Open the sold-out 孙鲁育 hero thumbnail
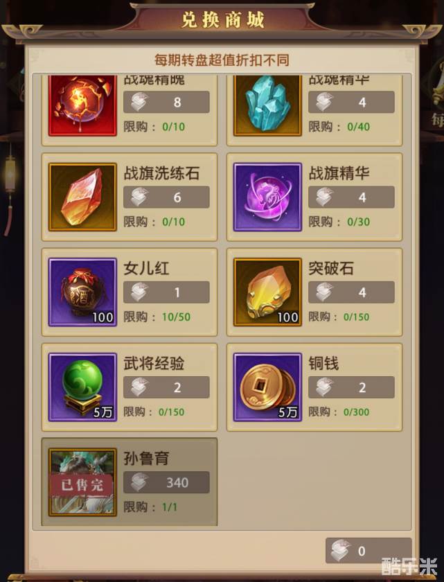The image size is (444, 582). [x=82, y=482]
